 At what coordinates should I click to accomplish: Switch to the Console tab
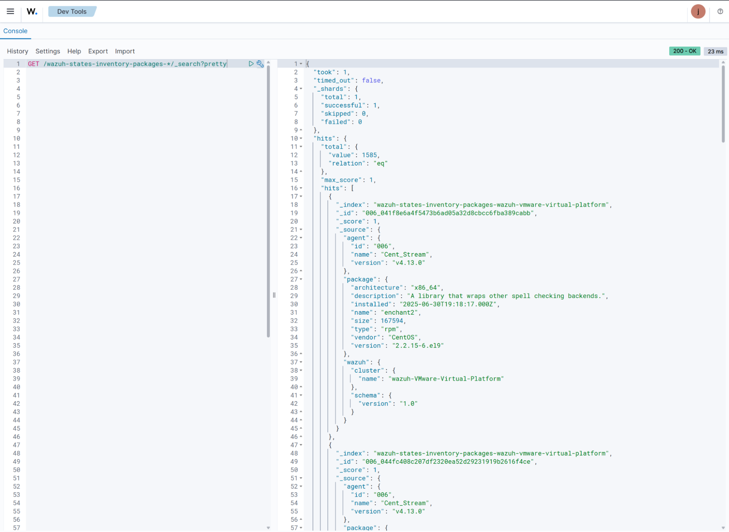[15, 31]
